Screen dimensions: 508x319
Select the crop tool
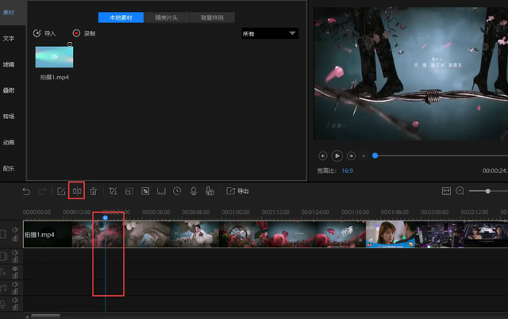tap(113, 191)
